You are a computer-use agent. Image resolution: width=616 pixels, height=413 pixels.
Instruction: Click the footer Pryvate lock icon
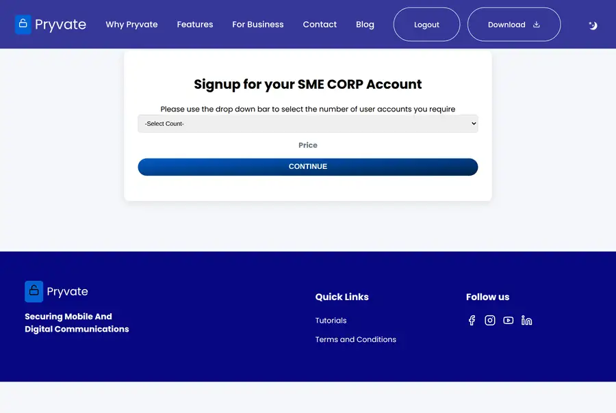[34, 291]
